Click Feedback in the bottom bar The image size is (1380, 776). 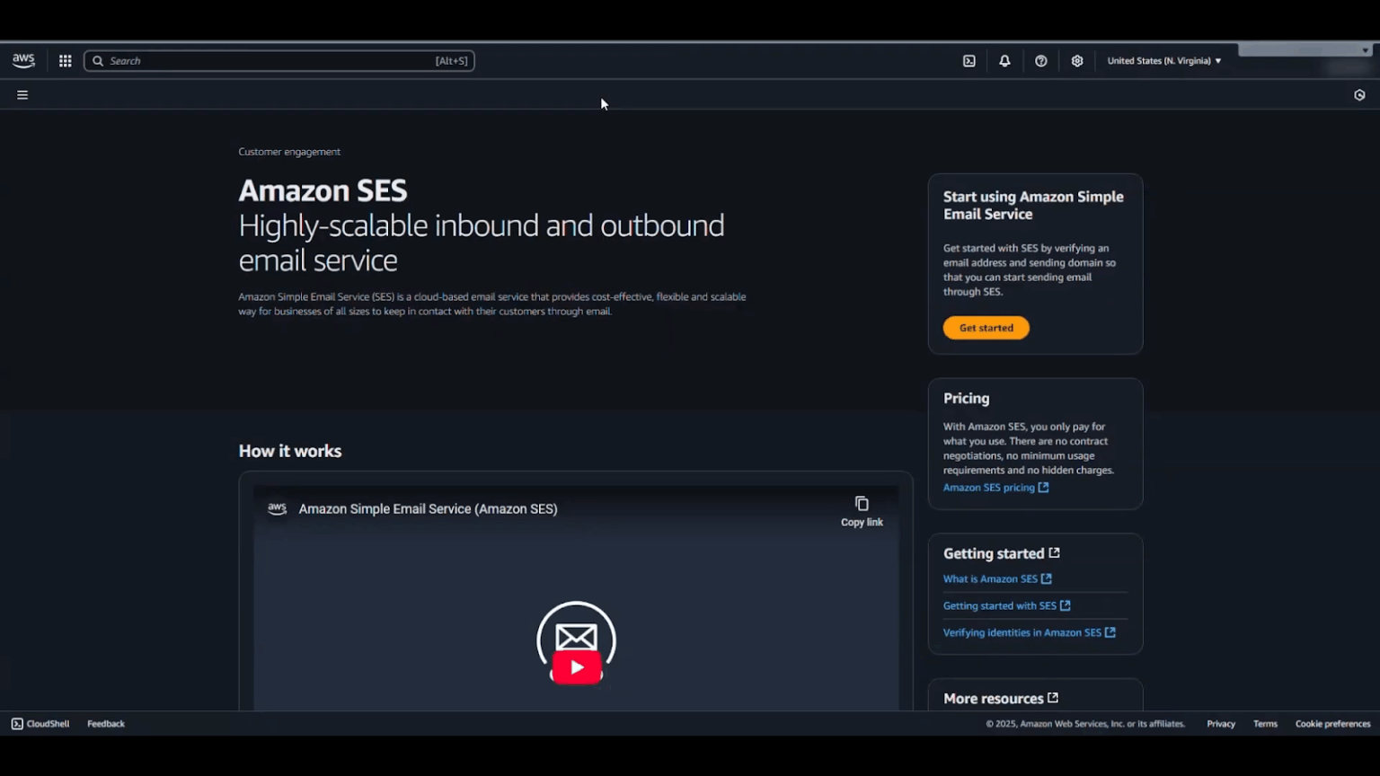pos(105,723)
